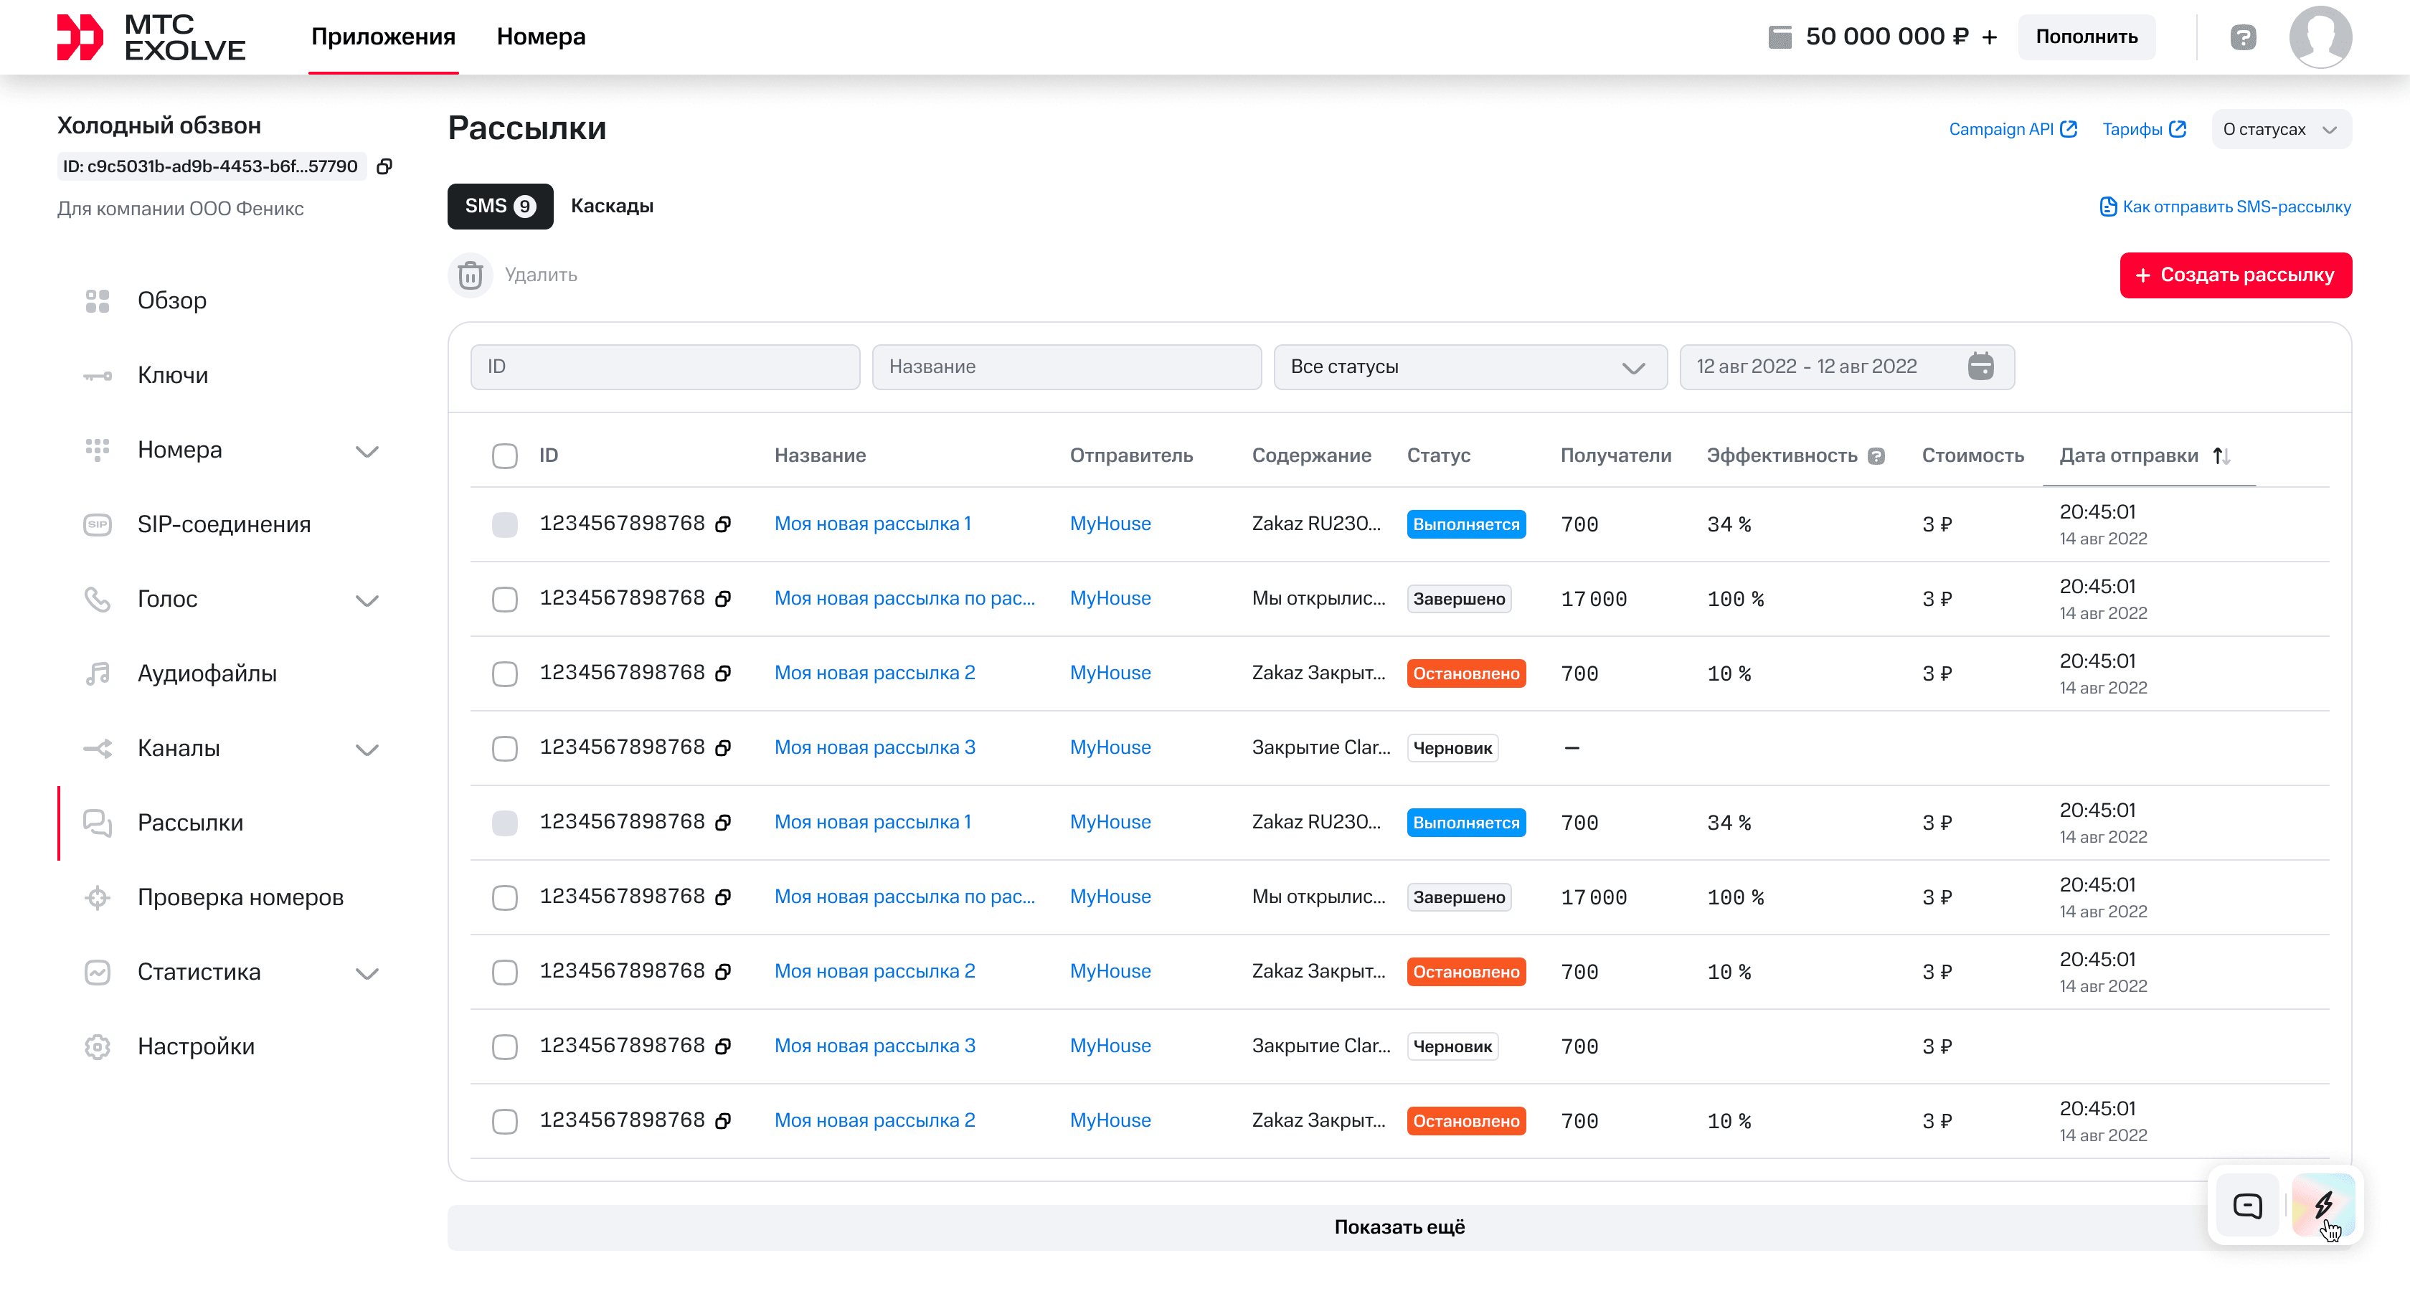
Task: Tick the select-all checkbox in table header
Action: pos(504,455)
